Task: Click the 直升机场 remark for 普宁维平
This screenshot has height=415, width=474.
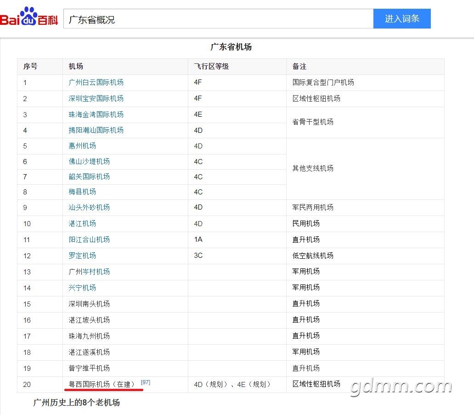Action: [306, 368]
